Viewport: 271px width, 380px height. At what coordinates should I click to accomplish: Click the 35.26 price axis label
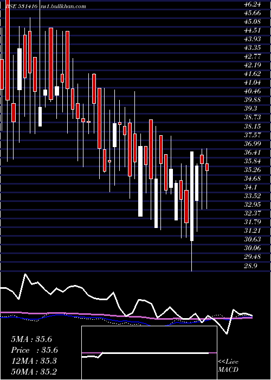pos(252,169)
